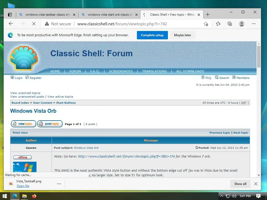
Task: Open the viewtopic.php?f=18&t=174 link
Action: [126, 157]
